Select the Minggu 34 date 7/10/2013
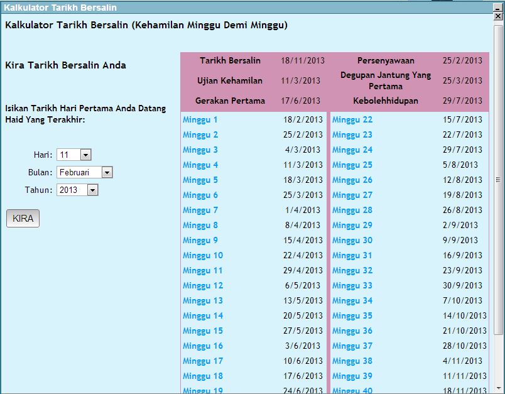This screenshot has width=505, height=394. (462, 300)
